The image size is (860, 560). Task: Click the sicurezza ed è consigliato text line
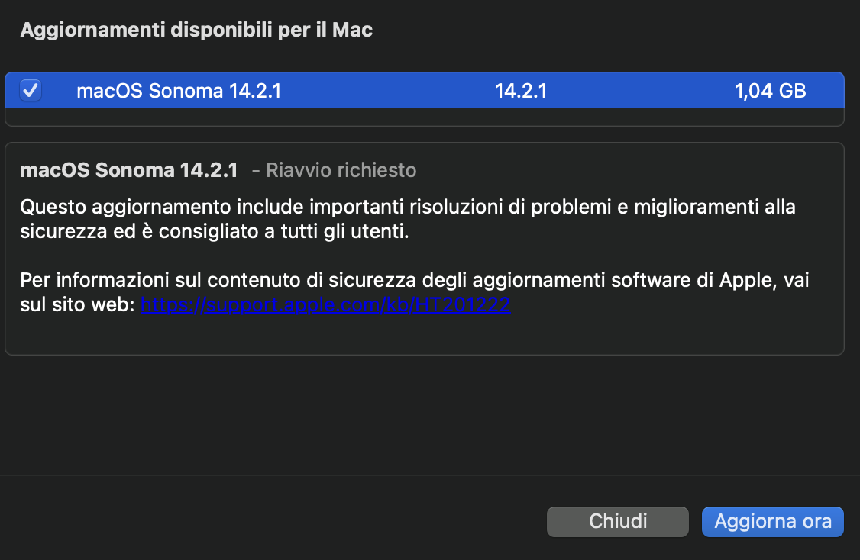click(x=215, y=232)
